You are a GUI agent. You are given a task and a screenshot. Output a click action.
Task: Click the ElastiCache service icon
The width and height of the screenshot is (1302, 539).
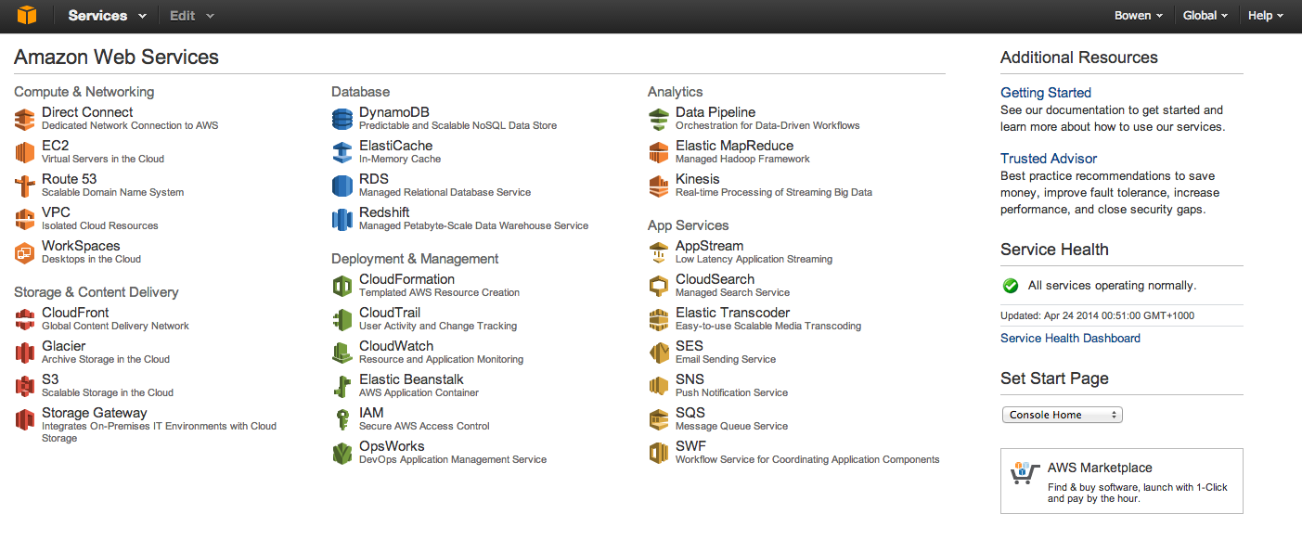(x=342, y=152)
